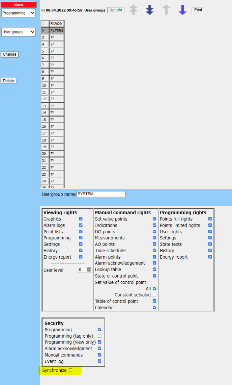This screenshot has width=232, height=385.
Task: Select row number 10 in the list
Action: coord(52,85)
